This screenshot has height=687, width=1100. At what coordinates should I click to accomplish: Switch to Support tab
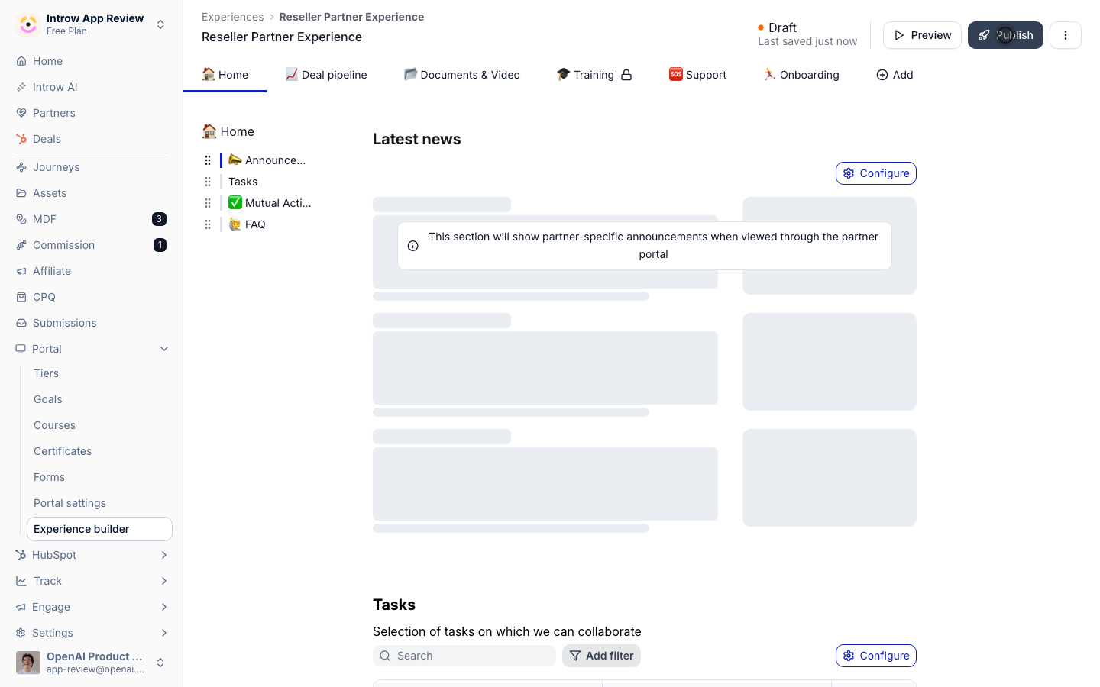pos(697,75)
